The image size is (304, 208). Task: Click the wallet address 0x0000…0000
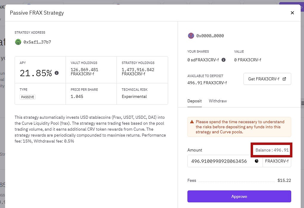coord(210,36)
